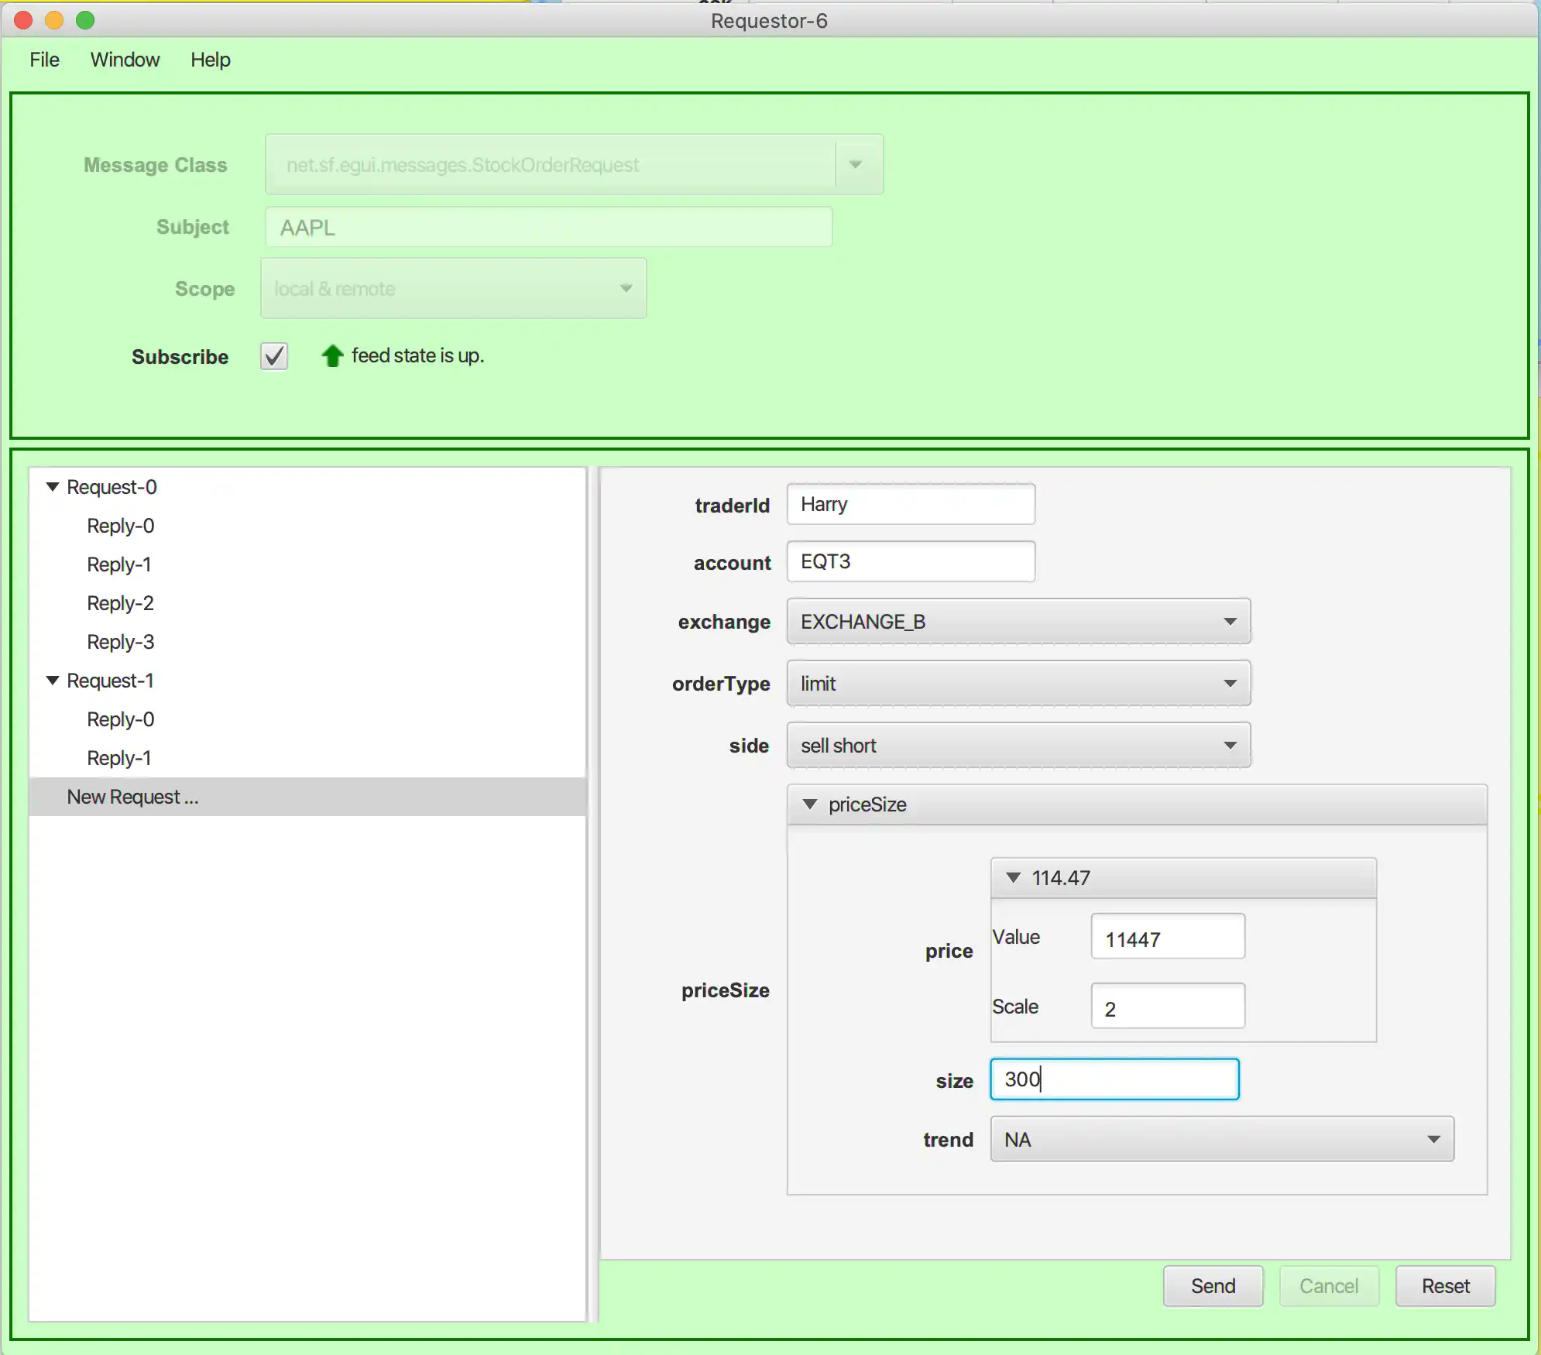Click New Request entry in tree

(x=131, y=795)
